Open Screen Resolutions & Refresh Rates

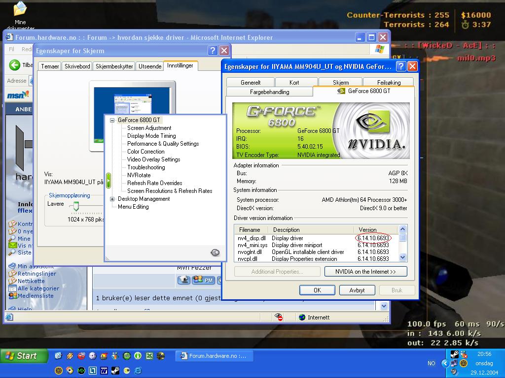(x=170, y=191)
